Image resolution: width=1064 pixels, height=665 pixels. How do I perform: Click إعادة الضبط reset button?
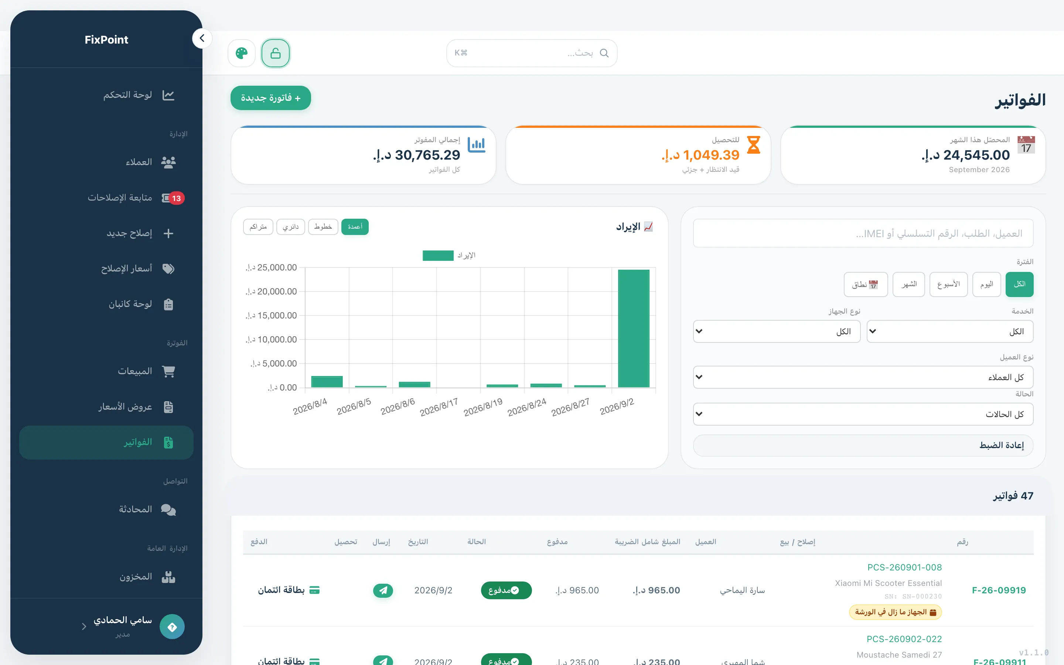(x=863, y=446)
